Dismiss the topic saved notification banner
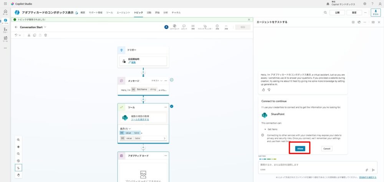The image size is (384, 182). click(249, 19)
